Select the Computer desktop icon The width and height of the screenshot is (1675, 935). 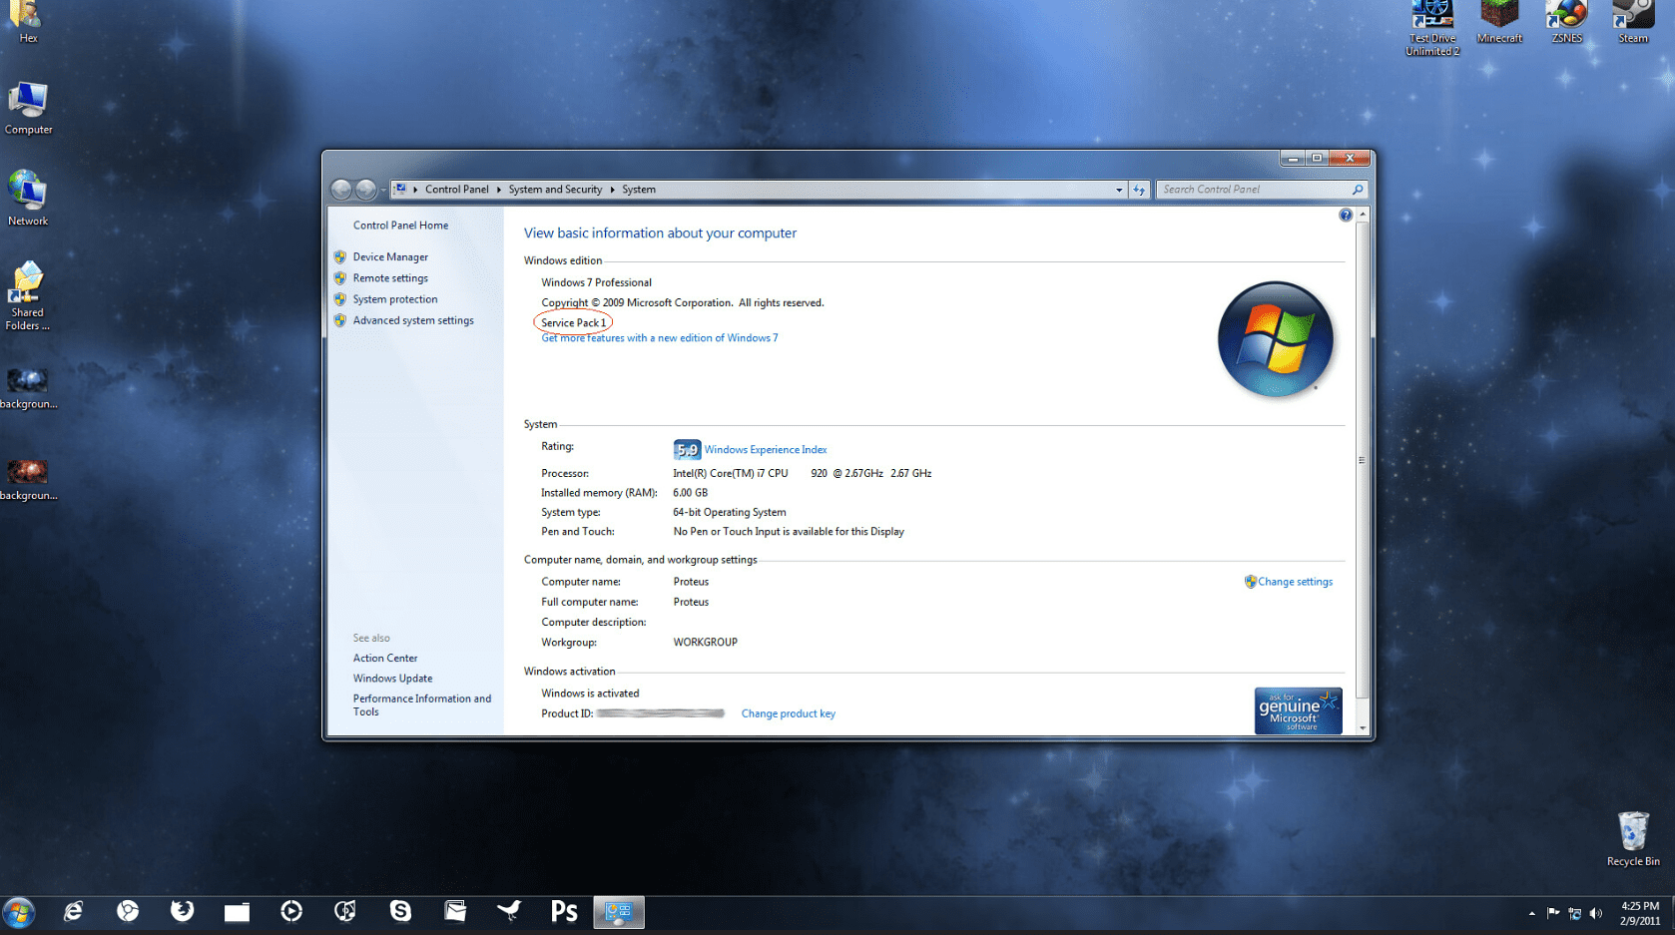pos(28,109)
